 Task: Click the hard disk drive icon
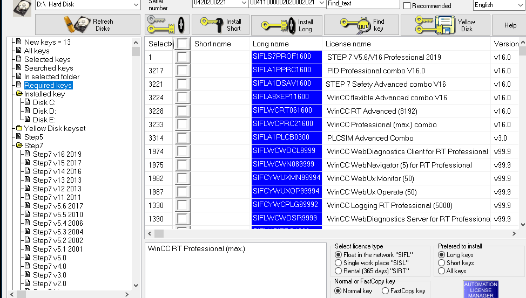coord(22,9)
